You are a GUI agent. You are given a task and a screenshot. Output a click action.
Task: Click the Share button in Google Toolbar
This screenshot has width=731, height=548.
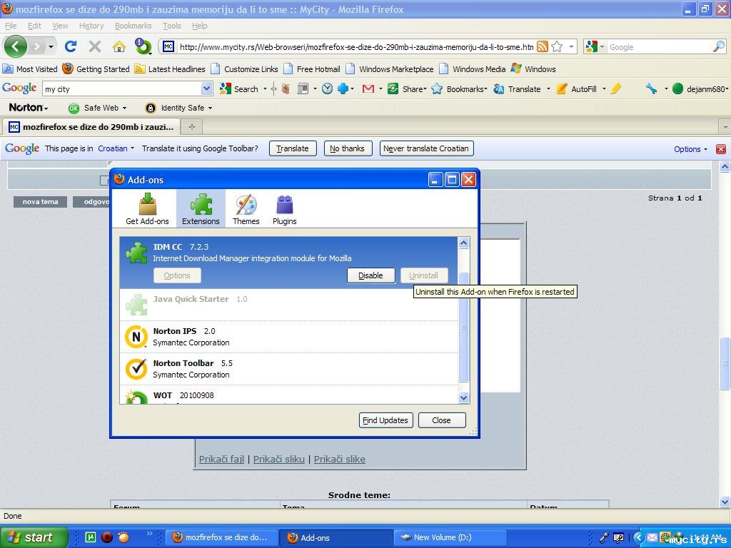coord(406,88)
